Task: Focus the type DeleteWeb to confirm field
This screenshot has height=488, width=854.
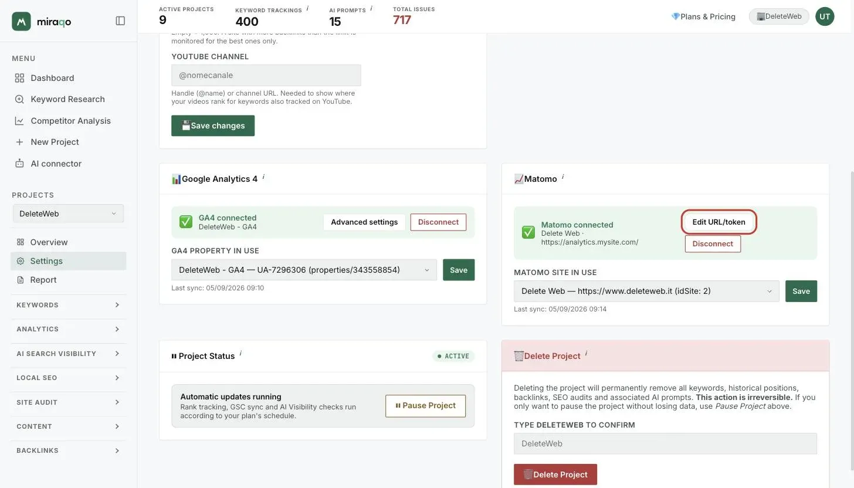Action: 665,443
